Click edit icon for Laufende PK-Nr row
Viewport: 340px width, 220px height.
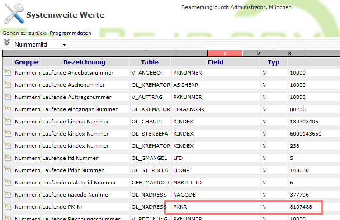pos(8,207)
